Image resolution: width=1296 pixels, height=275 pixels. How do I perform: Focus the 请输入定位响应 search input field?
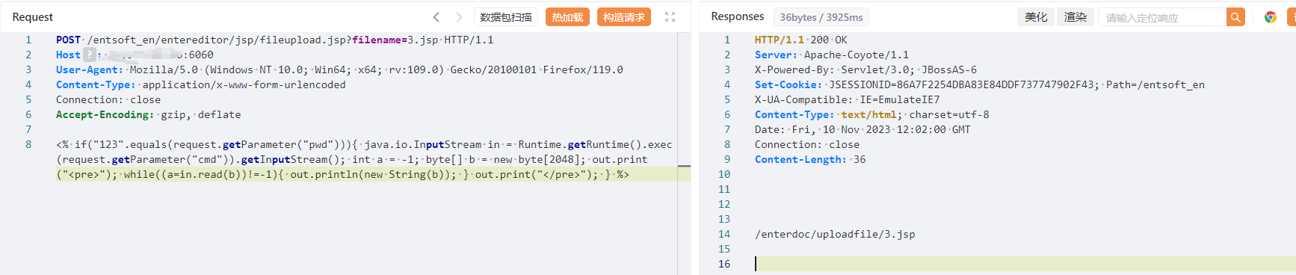pyautogui.click(x=1162, y=17)
